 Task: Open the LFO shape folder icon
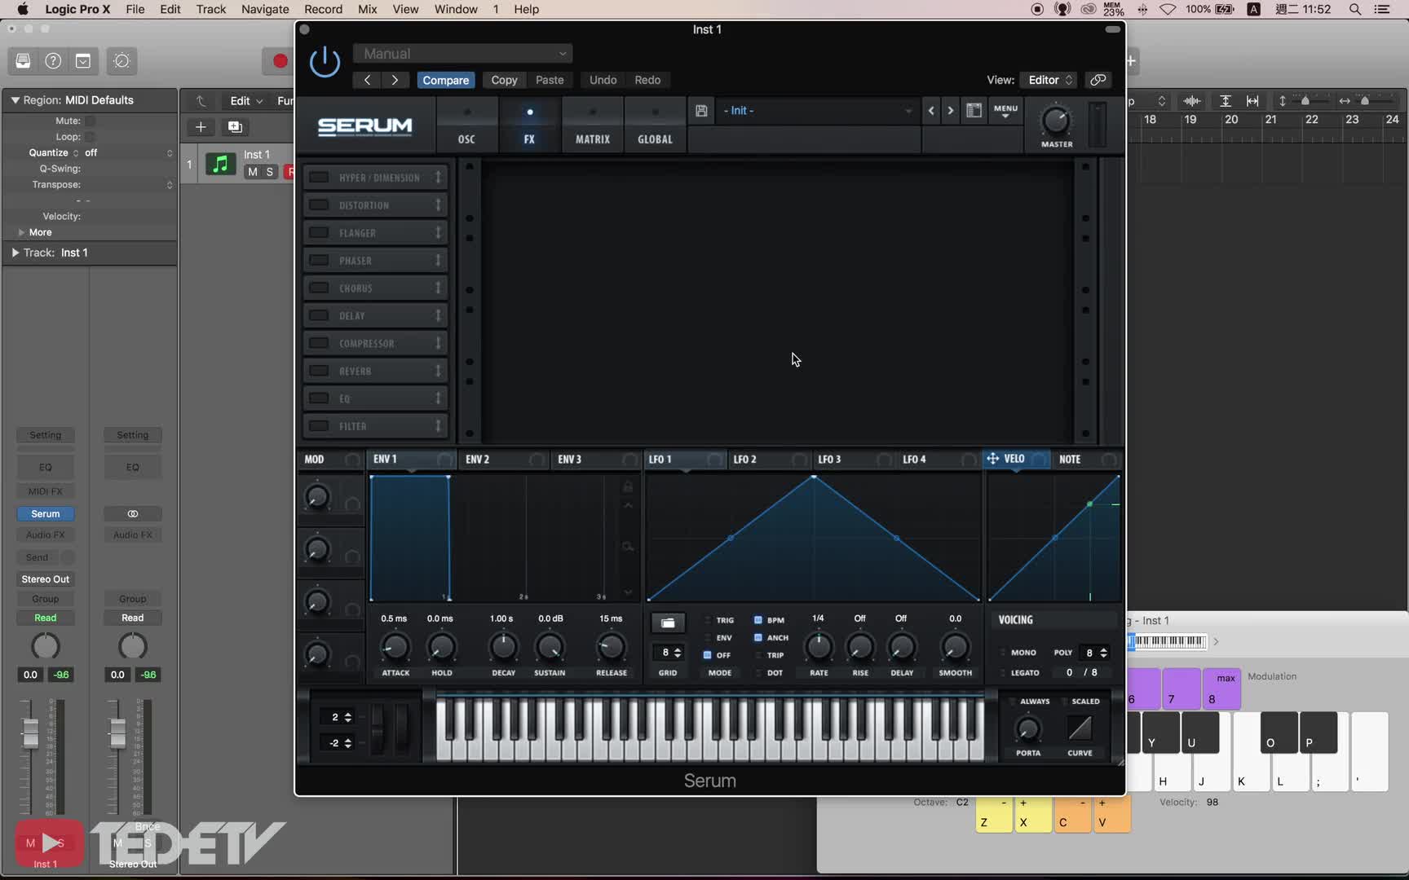pos(668,623)
